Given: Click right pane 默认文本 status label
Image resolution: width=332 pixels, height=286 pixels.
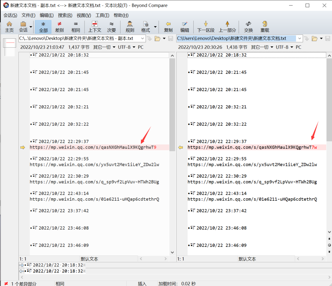Looking at the screenshot, I should 247,259.
